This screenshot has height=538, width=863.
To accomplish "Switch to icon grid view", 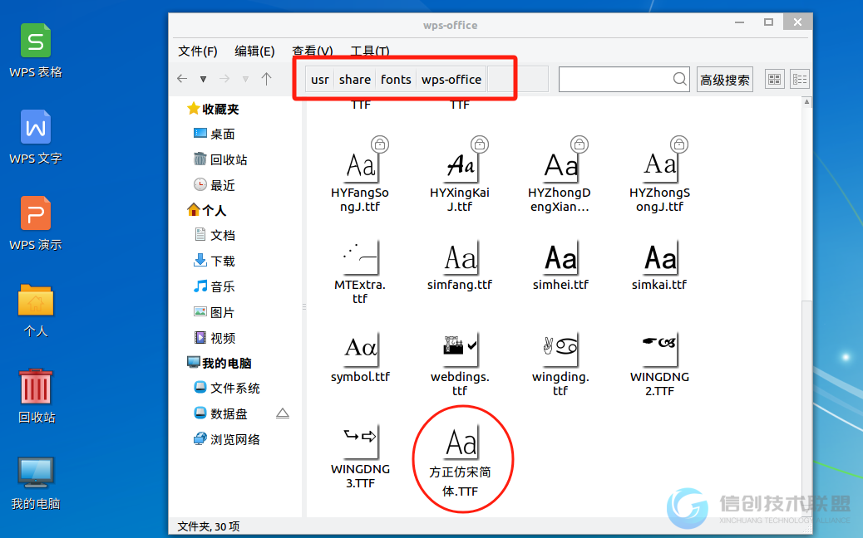I will pos(774,80).
